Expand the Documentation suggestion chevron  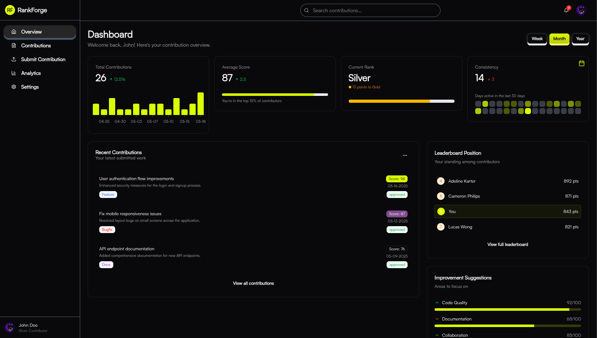(437, 319)
